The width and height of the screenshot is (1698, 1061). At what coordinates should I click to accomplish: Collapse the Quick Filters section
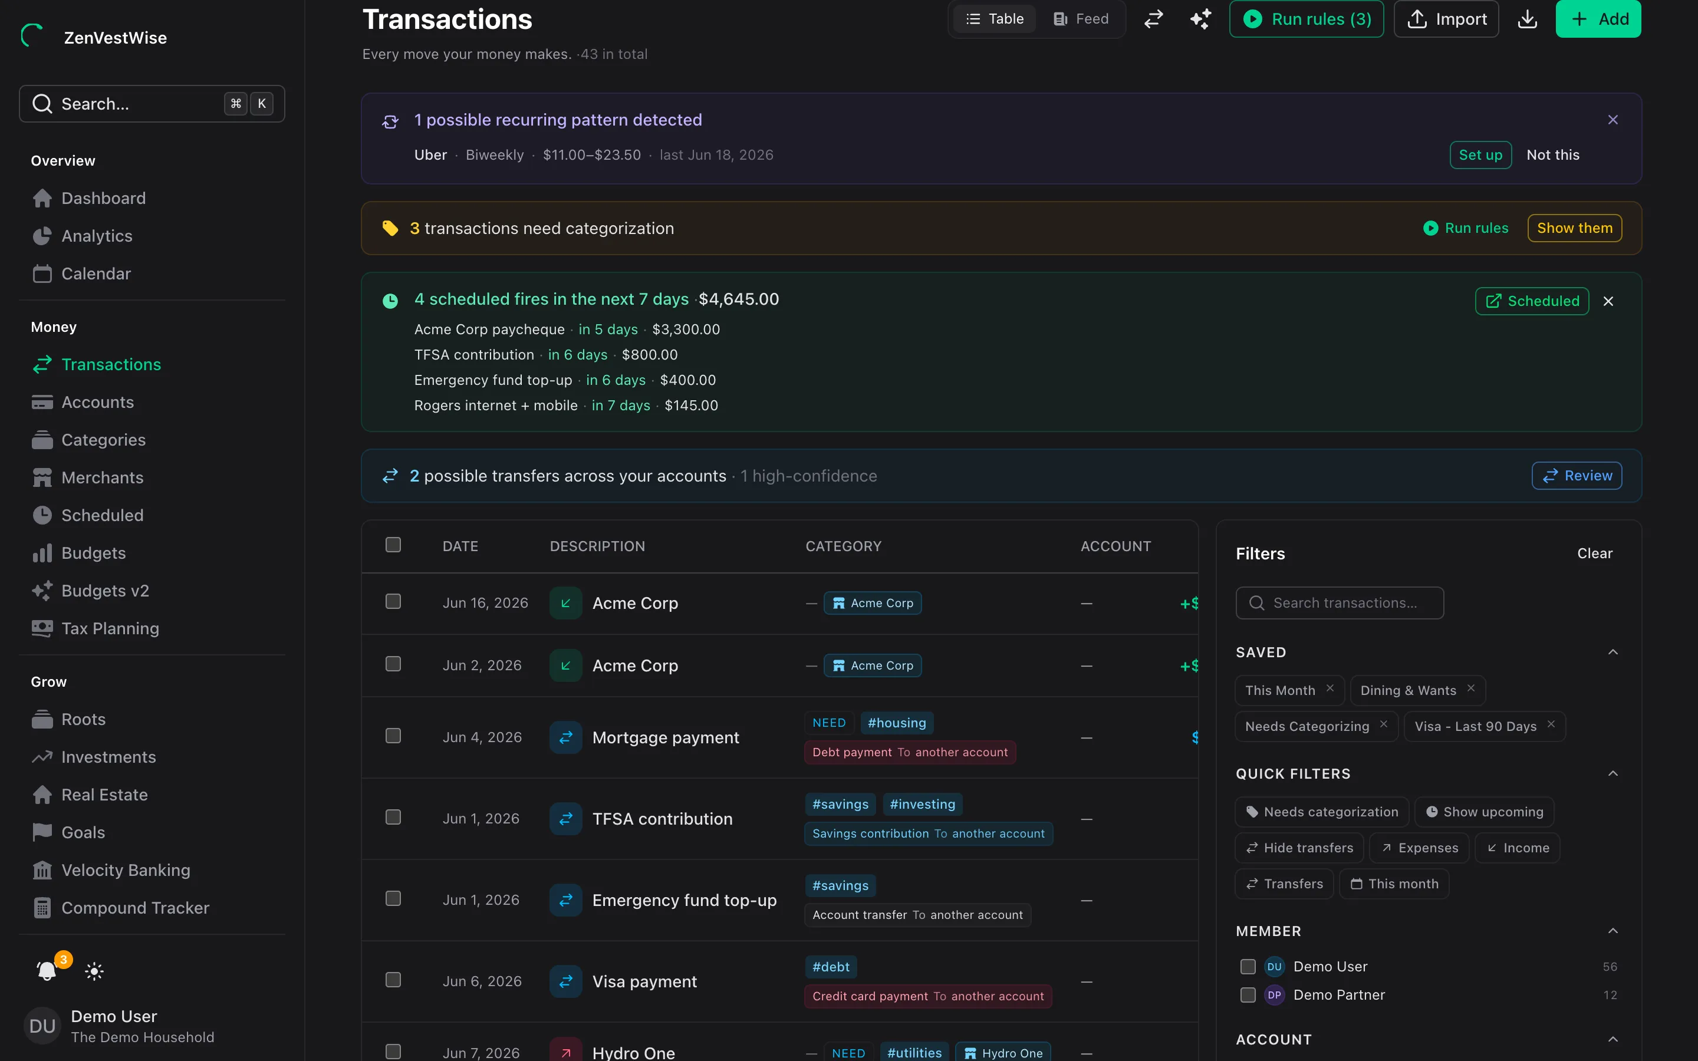(x=1613, y=774)
